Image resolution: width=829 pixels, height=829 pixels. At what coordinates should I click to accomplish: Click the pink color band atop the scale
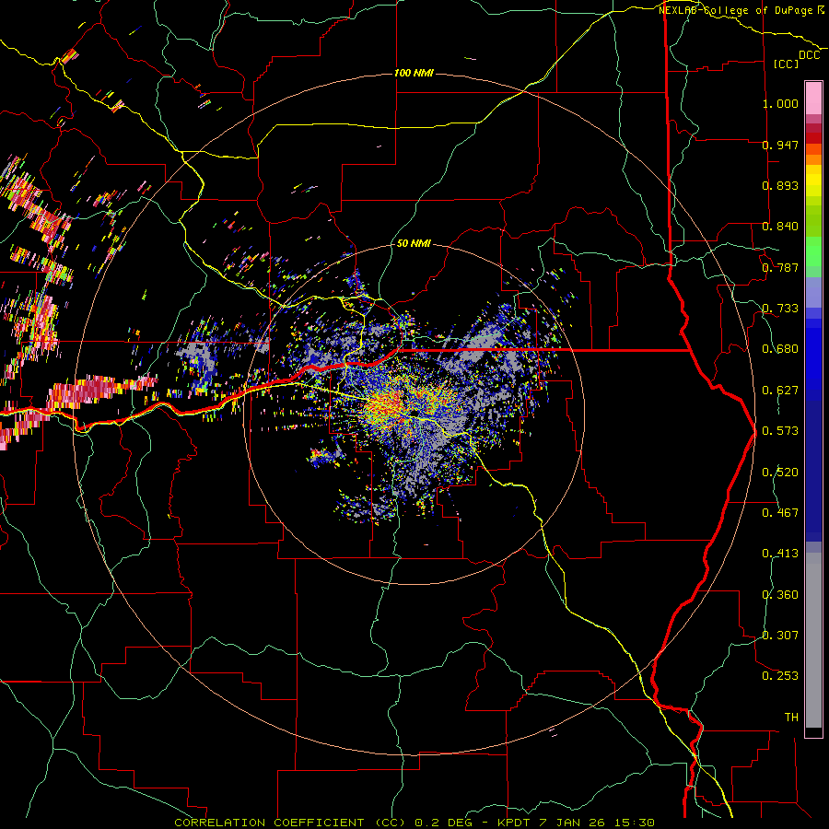coord(813,98)
